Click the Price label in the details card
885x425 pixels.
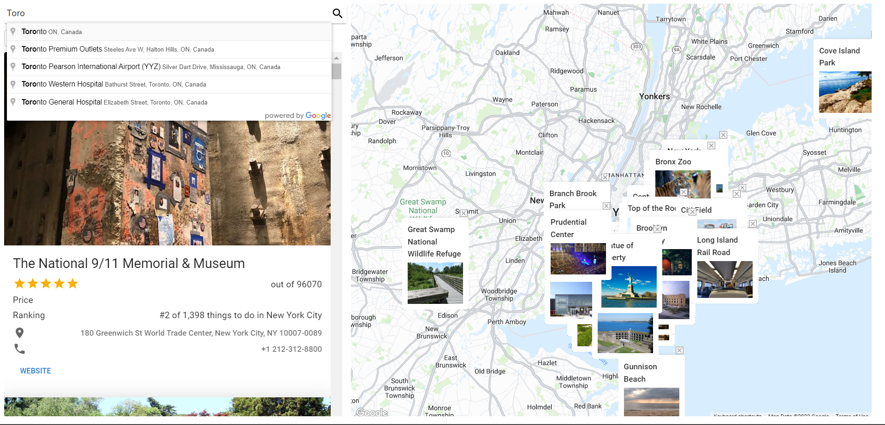[23, 300]
